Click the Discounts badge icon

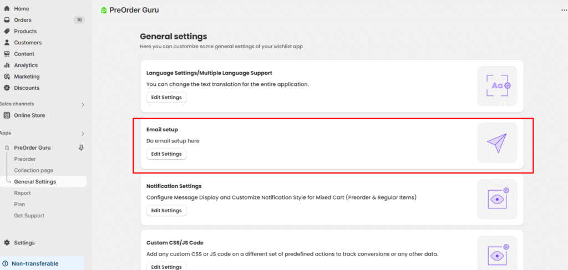7,88
